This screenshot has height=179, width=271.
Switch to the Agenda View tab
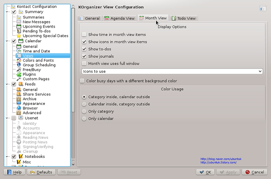pos(120,18)
